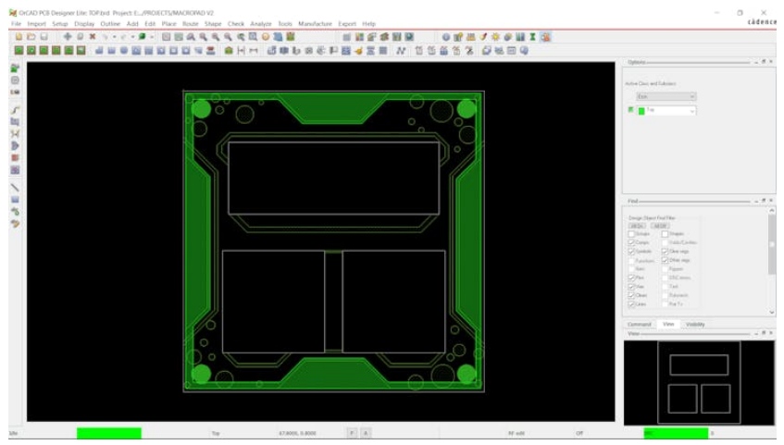Click the green Top layer color swatch

click(x=641, y=110)
